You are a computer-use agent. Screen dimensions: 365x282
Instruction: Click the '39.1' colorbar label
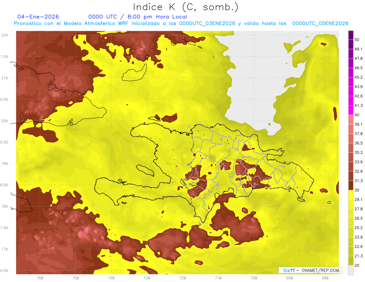point(359,124)
